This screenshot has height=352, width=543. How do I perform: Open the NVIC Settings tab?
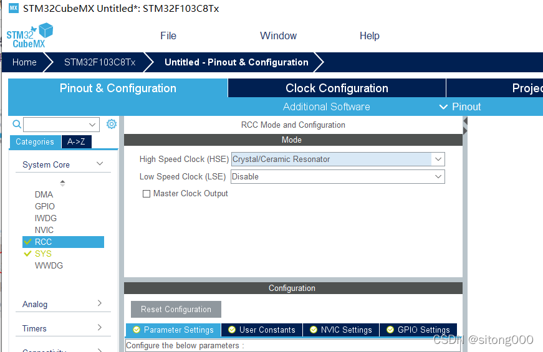click(341, 330)
